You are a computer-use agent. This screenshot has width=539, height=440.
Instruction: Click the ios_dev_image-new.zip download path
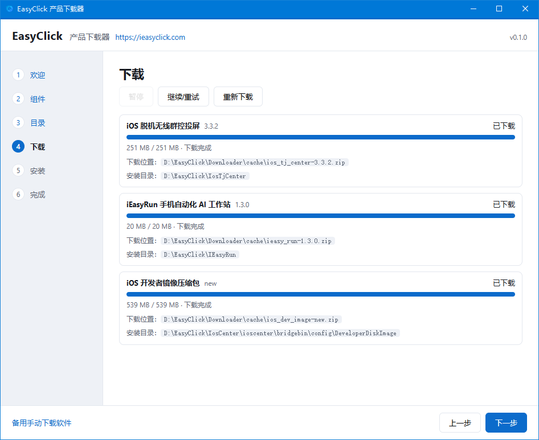(251, 319)
